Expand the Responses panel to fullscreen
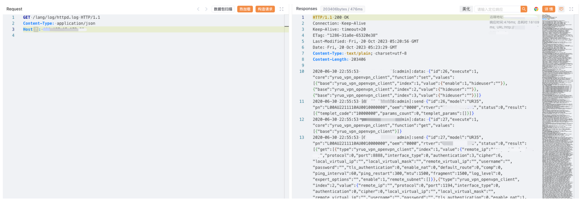Screen dimensions: 582x201 coord(571,9)
